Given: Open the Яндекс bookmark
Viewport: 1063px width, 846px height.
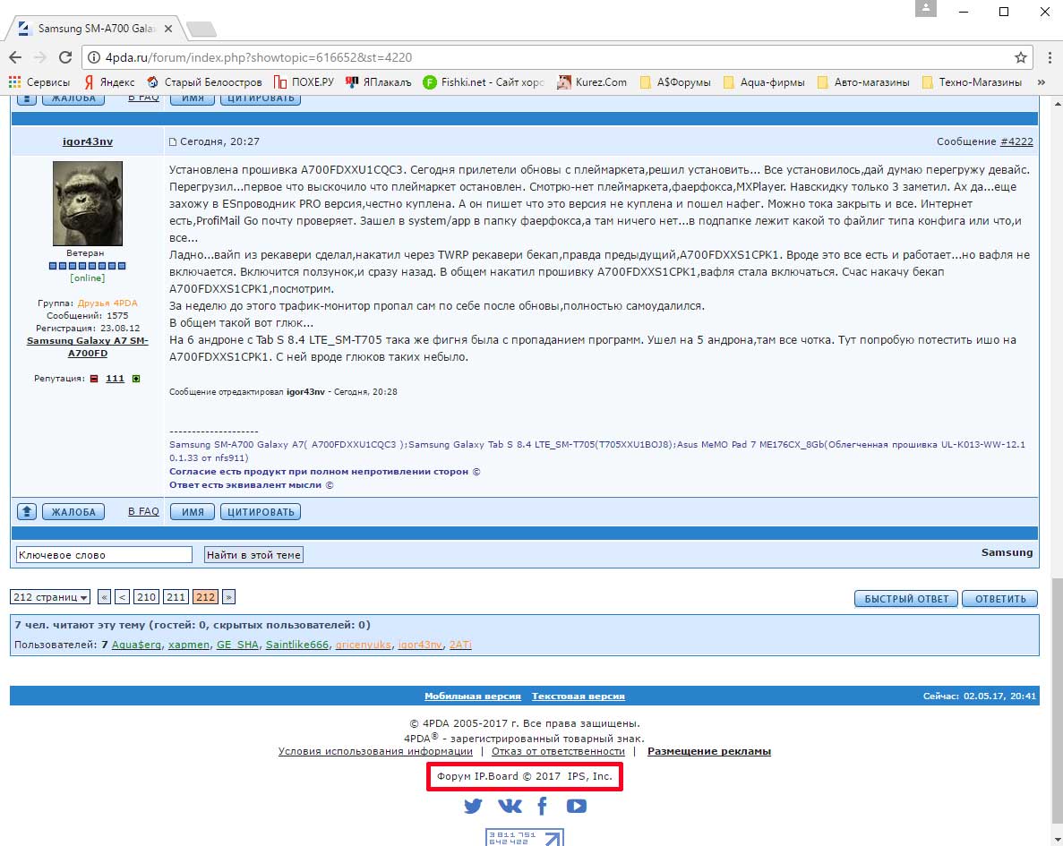Looking at the screenshot, I should pyautogui.click(x=109, y=82).
